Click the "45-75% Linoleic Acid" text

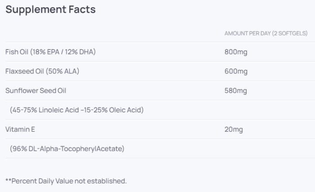click(x=44, y=110)
